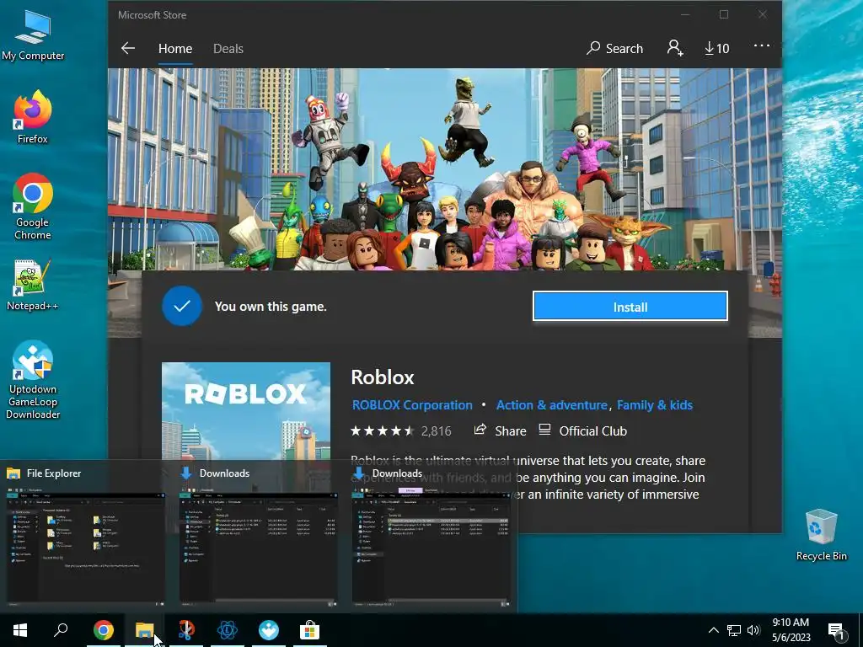The width and height of the screenshot is (863, 647).
Task: Launch Google Chrome desktop shortcut
Action: click(x=33, y=207)
